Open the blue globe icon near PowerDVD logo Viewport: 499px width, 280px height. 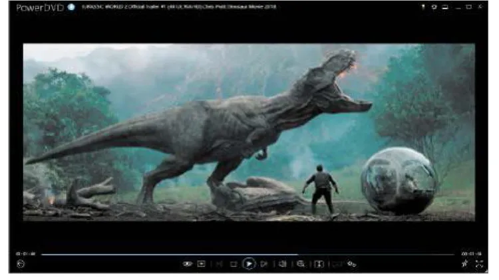click(71, 7)
